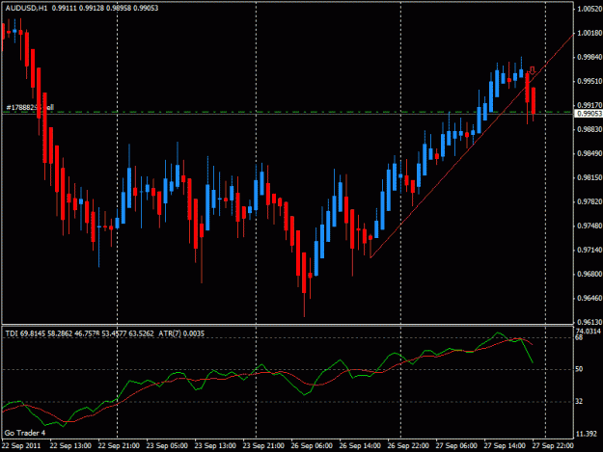Click the 27 Sep 22:00 time label
This screenshot has height=452, width=603.
pos(553,446)
